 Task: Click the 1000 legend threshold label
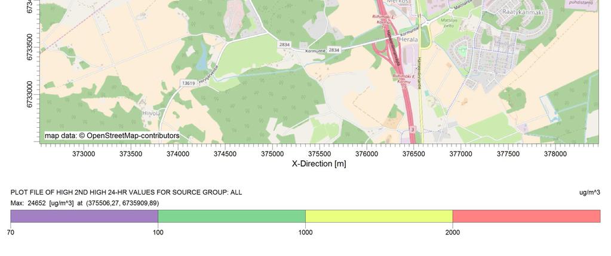pyautogui.click(x=305, y=232)
